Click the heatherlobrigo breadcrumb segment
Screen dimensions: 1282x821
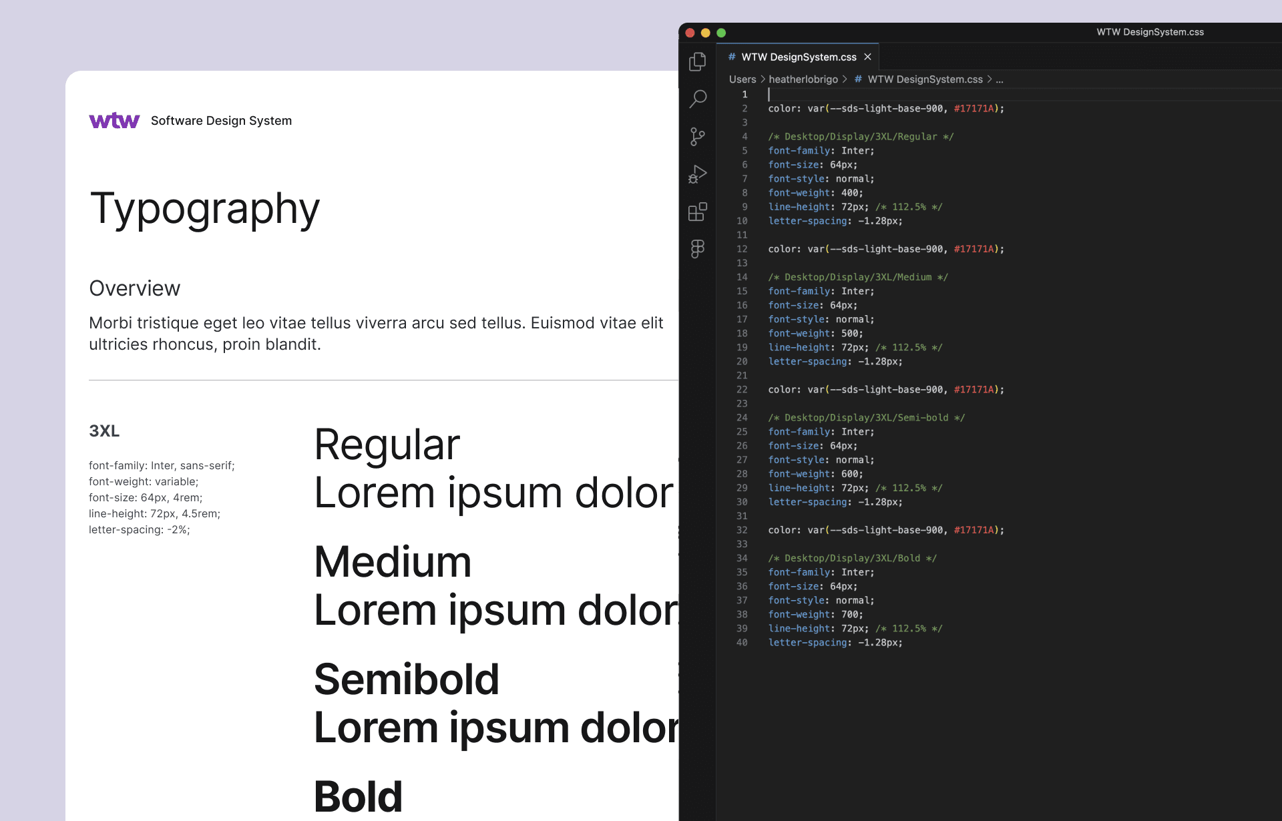[803, 79]
